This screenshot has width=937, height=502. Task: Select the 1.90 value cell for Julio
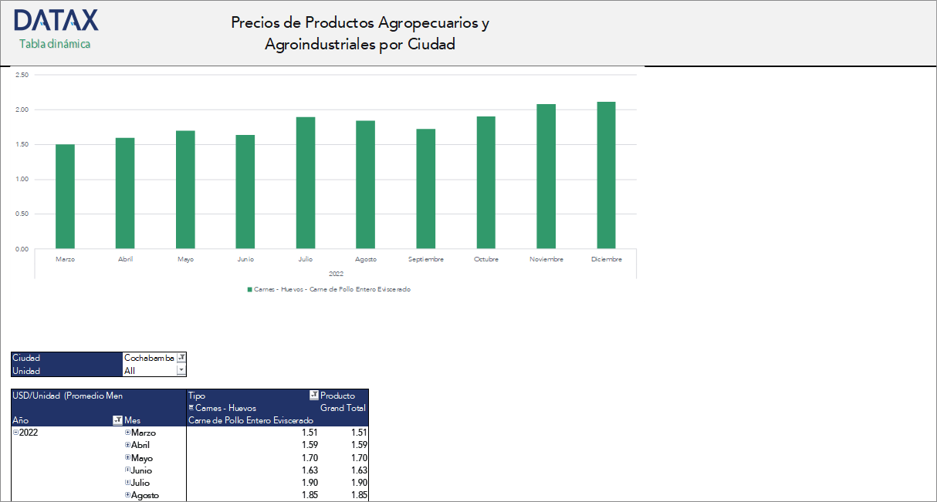click(x=310, y=483)
